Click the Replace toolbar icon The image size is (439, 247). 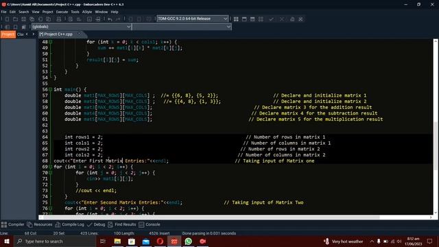click(79, 19)
